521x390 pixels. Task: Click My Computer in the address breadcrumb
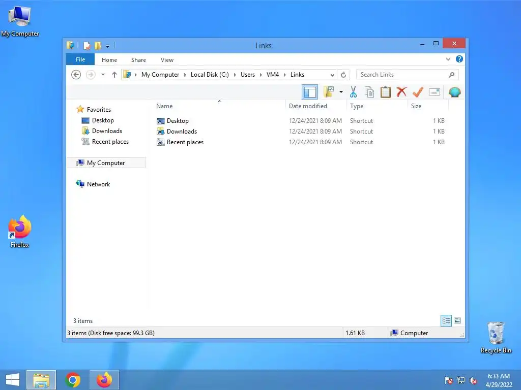(160, 75)
